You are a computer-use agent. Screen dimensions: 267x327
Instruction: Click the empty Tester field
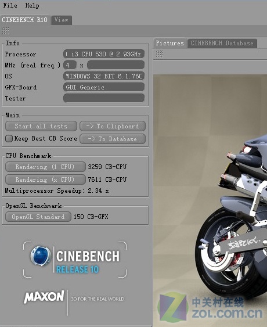tap(104, 98)
